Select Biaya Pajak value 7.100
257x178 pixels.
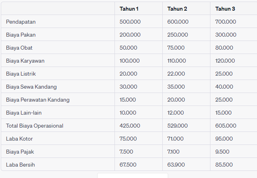(175, 152)
